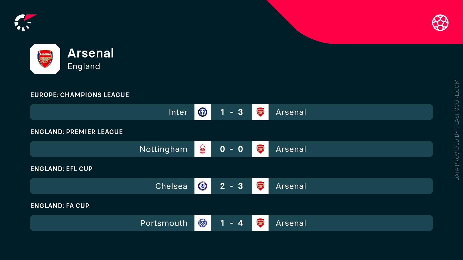Click the Portsmouth club badge

[203, 223]
